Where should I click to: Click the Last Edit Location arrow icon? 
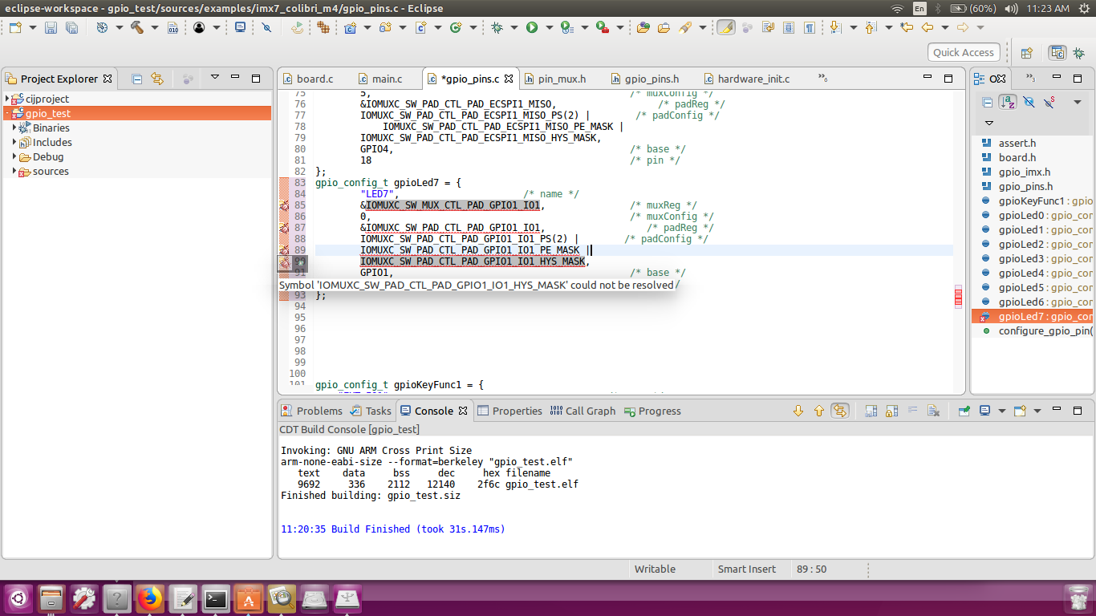(907, 27)
